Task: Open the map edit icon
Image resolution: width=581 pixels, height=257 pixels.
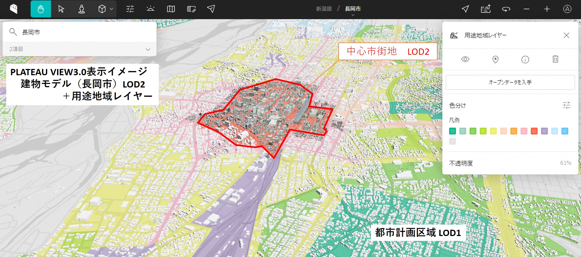Action: pos(191,9)
